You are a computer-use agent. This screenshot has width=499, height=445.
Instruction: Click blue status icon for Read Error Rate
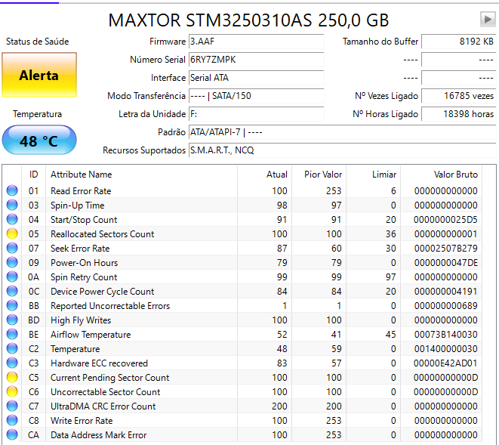click(x=12, y=190)
